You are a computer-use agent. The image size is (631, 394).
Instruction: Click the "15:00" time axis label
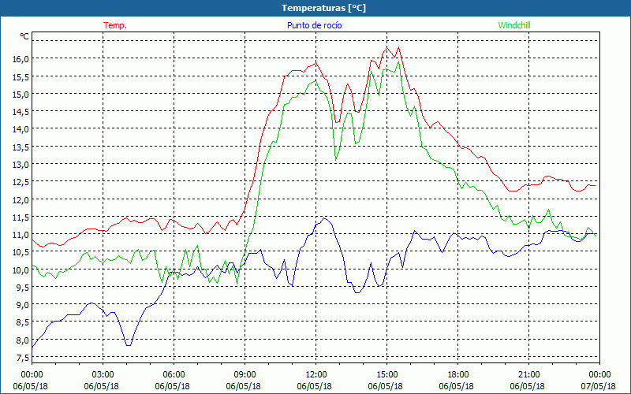[x=387, y=375]
